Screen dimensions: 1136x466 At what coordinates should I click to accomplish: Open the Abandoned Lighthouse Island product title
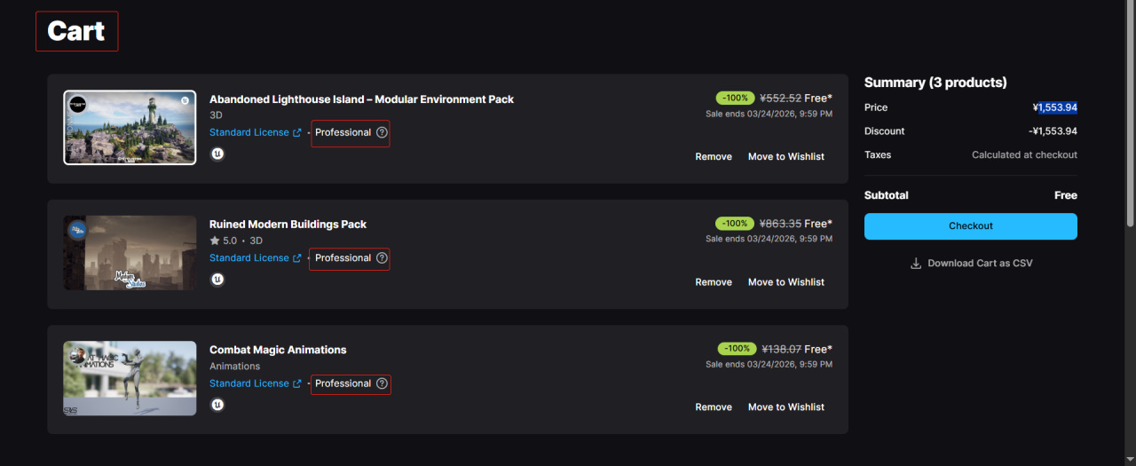tap(361, 99)
